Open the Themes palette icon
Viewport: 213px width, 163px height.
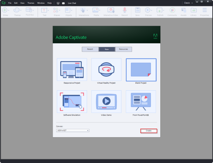pyautogui.click(x=16, y=10)
